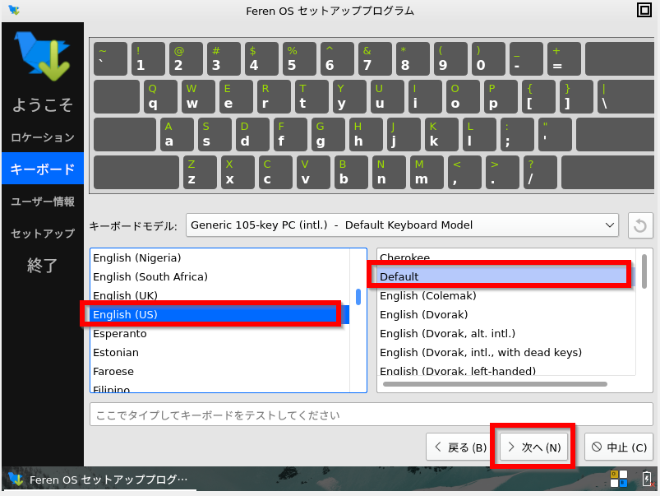Select English (Nigeria) in layout list
The height and width of the screenshot is (496, 660).
tap(219, 258)
